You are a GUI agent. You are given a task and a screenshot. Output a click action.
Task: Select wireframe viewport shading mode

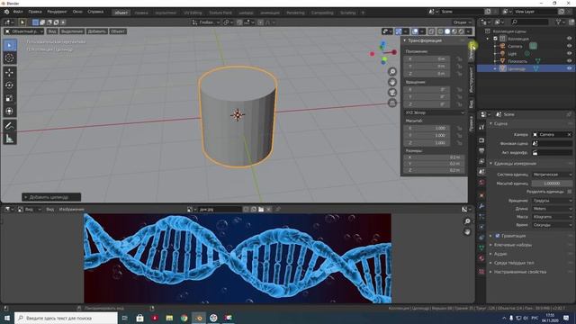tap(440, 31)
